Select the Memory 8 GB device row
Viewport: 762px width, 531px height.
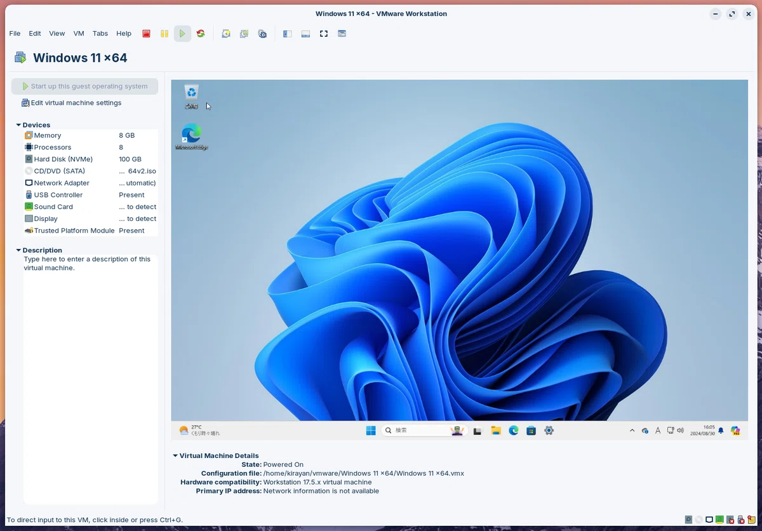(90, 135)
